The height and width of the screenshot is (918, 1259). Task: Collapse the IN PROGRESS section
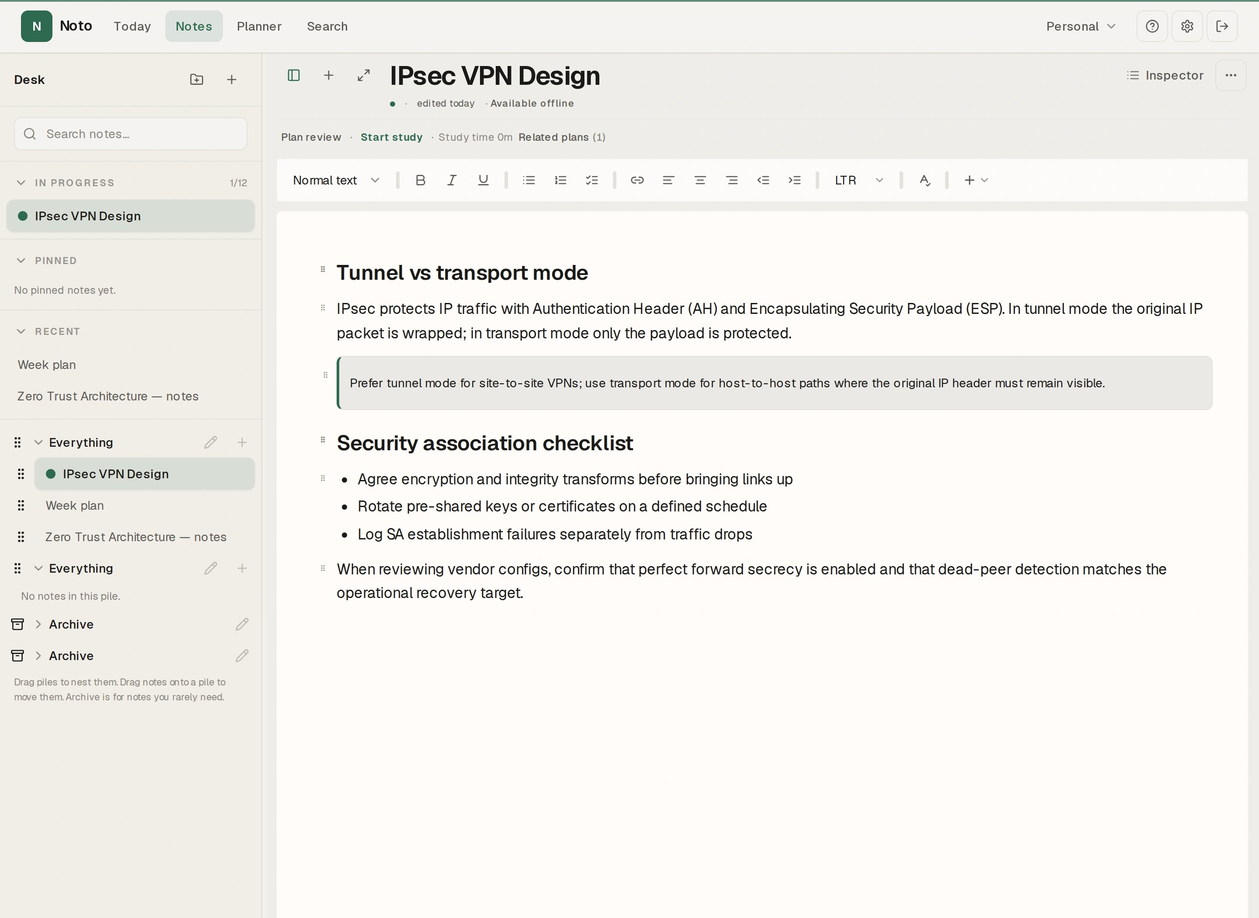21,183
